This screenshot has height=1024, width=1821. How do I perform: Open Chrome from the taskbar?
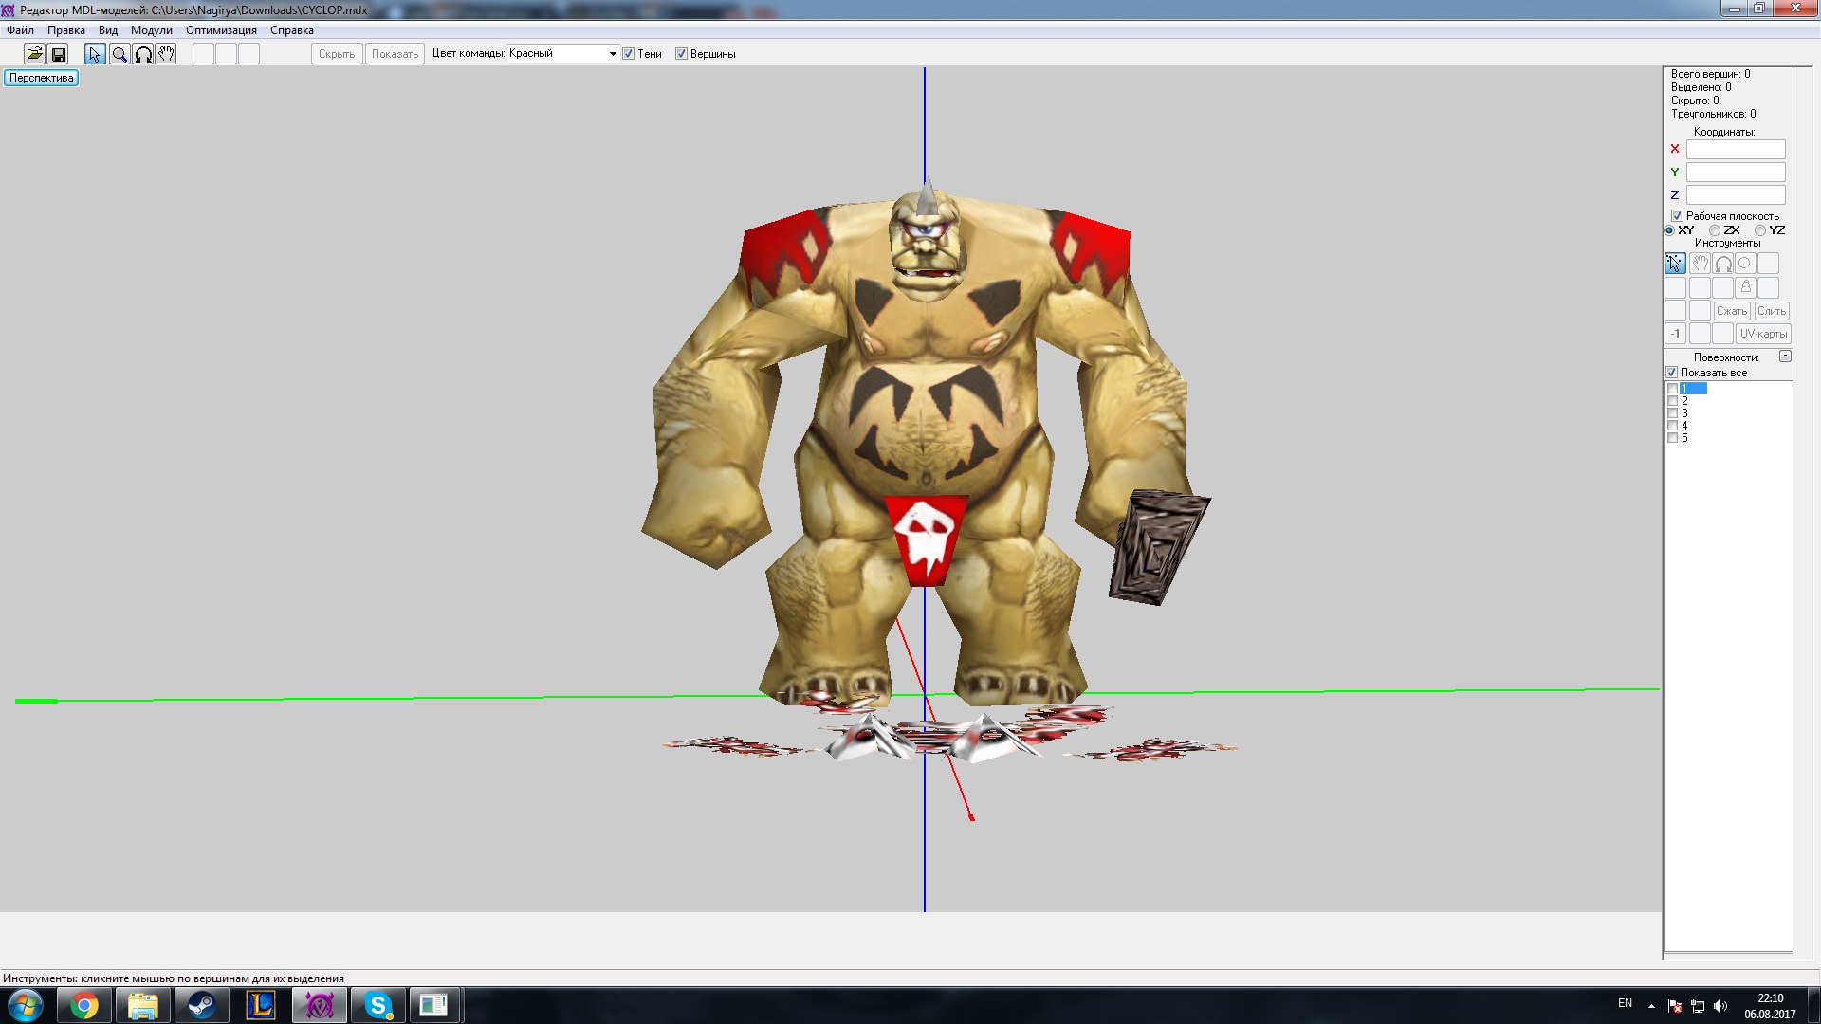point(84,1005)
